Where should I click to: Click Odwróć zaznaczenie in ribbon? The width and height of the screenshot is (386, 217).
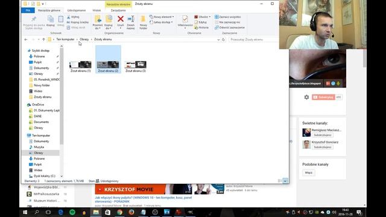coord(230,28)
